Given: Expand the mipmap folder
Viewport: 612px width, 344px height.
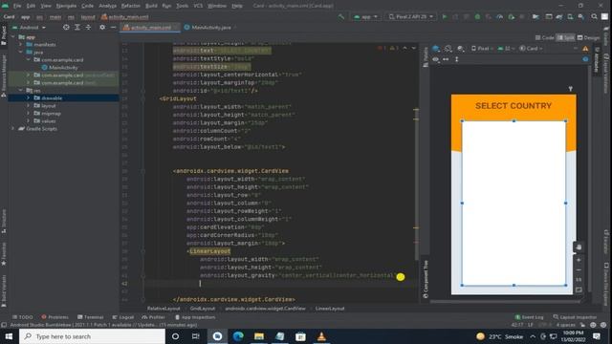Looking at the screenshot, I should coord(28,113).
